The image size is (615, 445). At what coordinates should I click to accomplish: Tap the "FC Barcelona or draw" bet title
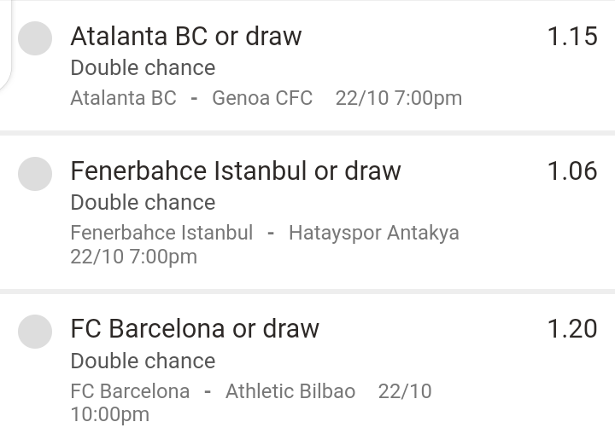pyautogui.click(x=195, y=329)
